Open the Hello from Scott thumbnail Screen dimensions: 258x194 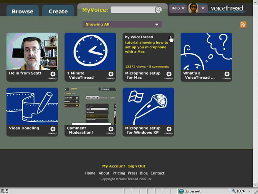32,51
